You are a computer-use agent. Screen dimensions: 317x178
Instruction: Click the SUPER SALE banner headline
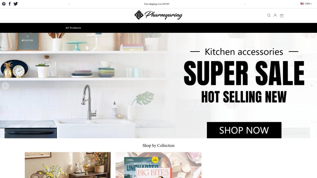pyautogui.click(x=244, y=73)
